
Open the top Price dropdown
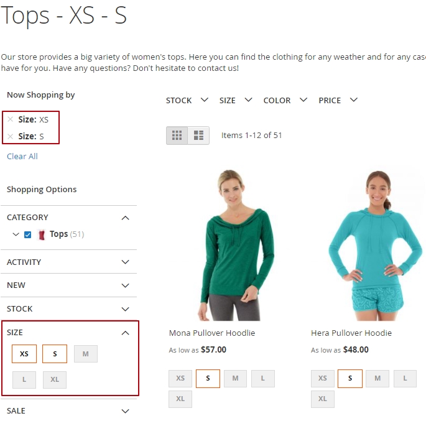(338, 100)
